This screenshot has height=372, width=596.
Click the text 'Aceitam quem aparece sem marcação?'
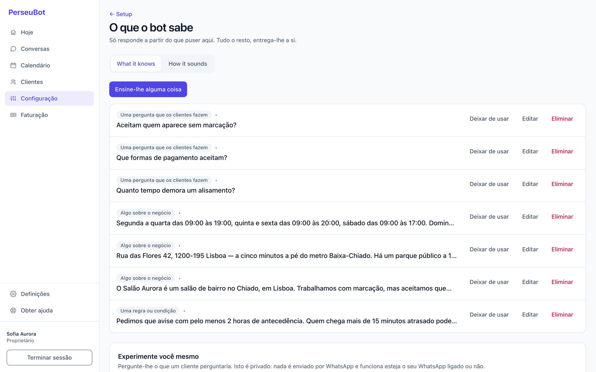176,125
